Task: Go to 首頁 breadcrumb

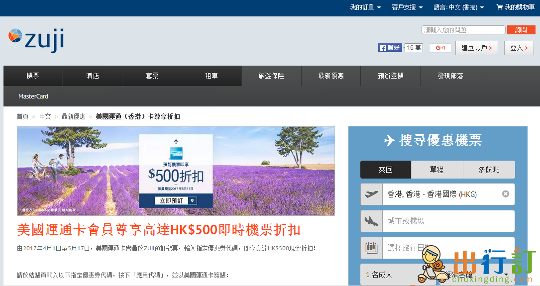Action: pos(23,116)
